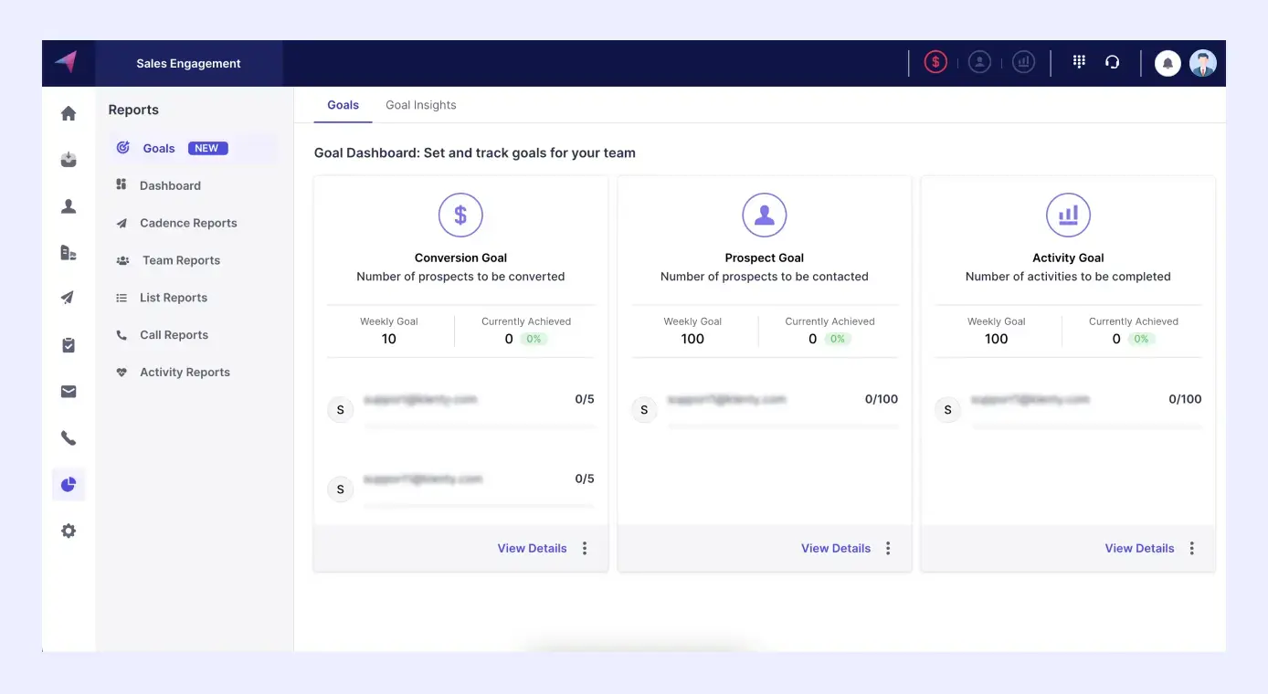
Task: Click the S avatar in Activity Goal
Action: [947, 410]
